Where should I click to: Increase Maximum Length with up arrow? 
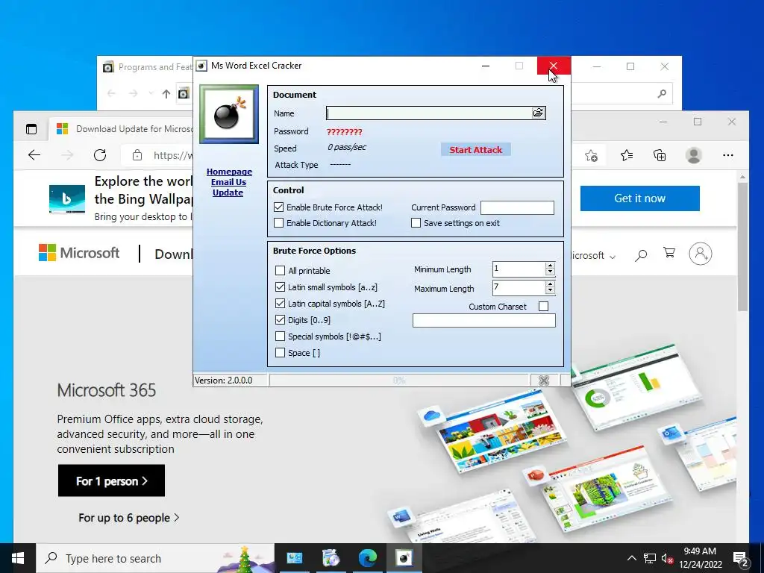(x=550, y=284)
